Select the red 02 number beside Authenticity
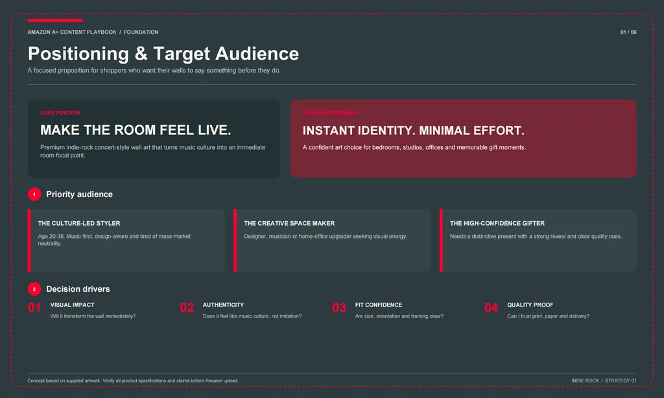664x398 pixels. click(187, 308)
